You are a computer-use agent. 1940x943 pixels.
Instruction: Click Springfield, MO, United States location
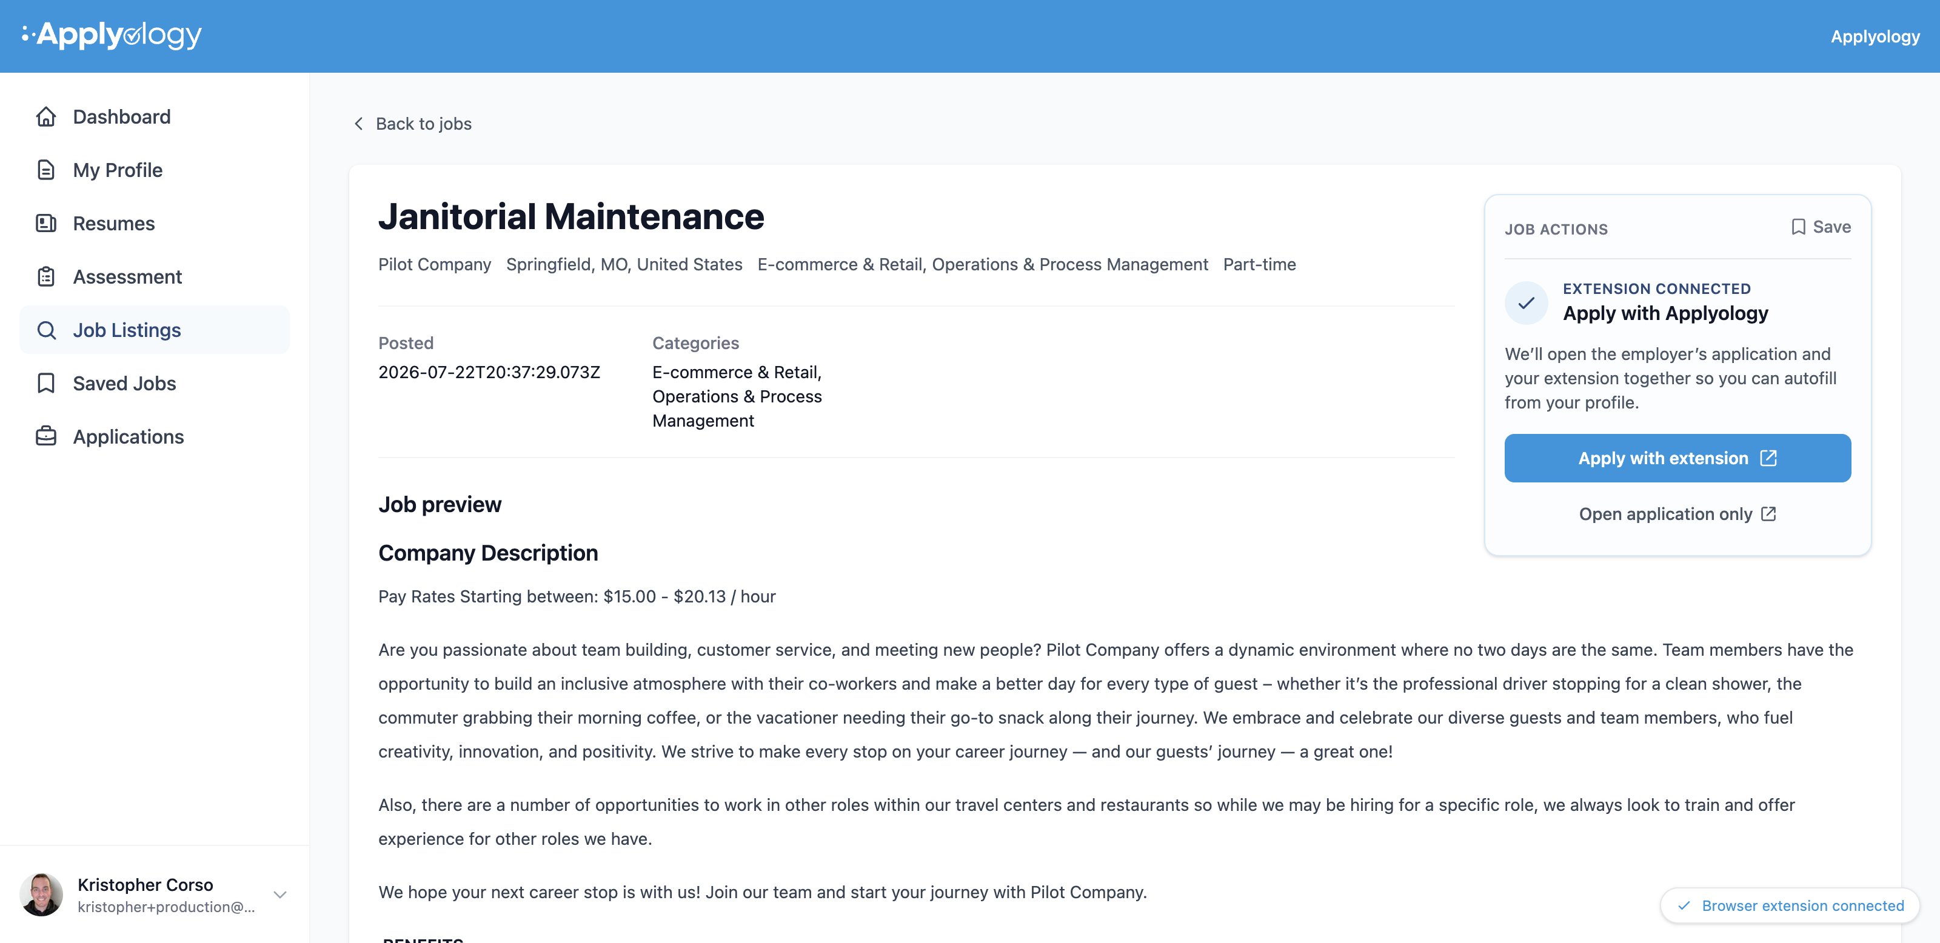pyautogui.click(x=624, y=264)
